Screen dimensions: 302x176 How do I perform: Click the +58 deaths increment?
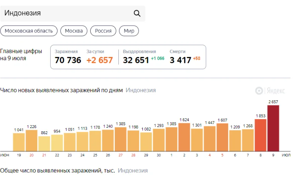[197, 59]
